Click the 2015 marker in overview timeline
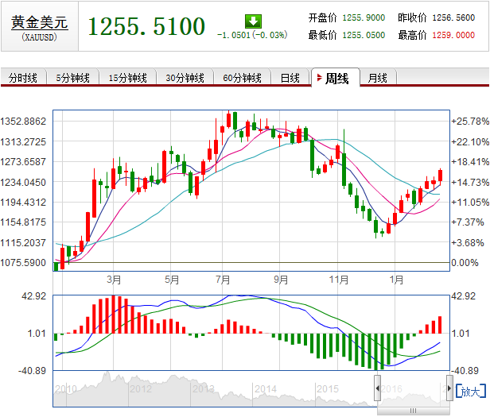Screen dimensions: 490x417 coord(328,389)
